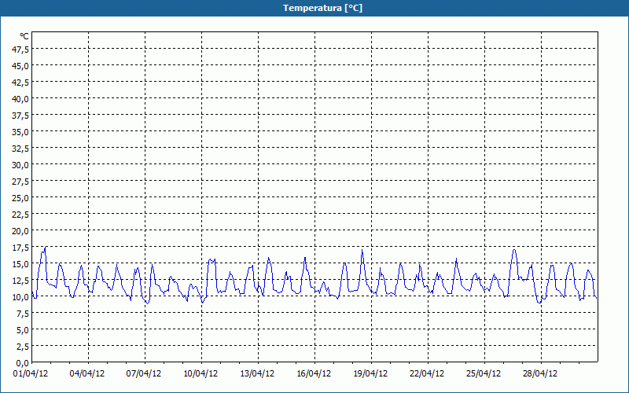Screen dimensions: 629x393
Task: Click the 07/04/12 date label
Action: [144, 374]
